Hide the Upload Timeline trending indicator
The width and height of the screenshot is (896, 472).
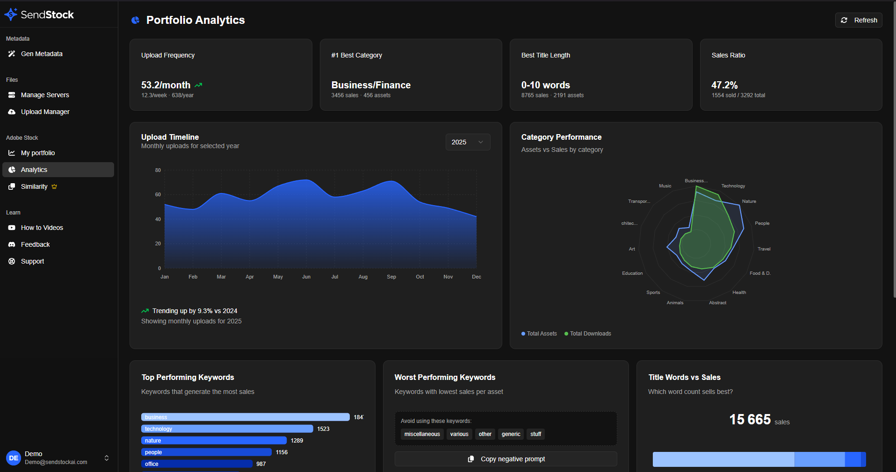coord(145,311)
